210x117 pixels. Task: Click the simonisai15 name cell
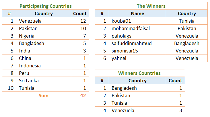137,51
